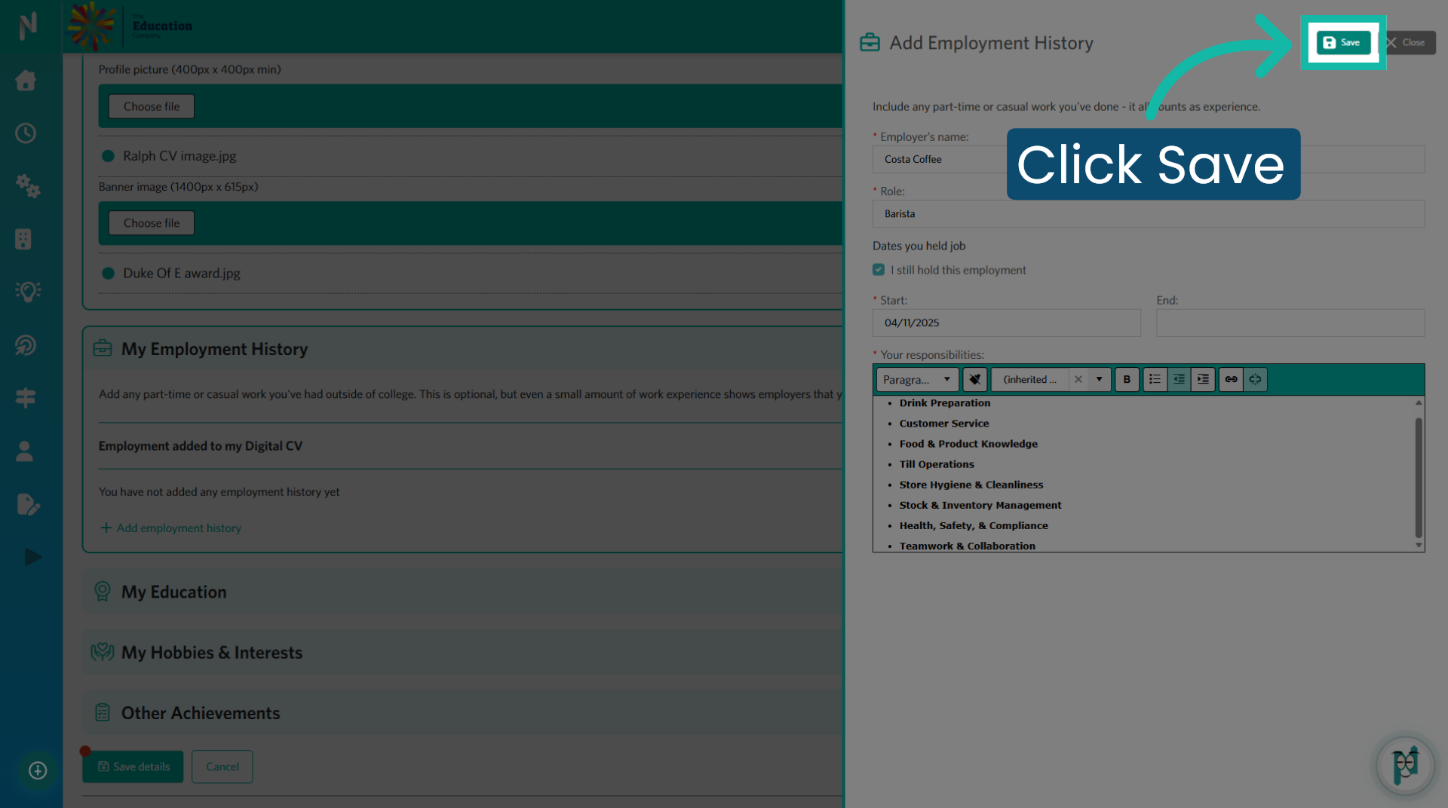The height and width of the screenshot is (808, 1448).
Task: Clear the inherited font selection
Action: tap(1078, 379)
